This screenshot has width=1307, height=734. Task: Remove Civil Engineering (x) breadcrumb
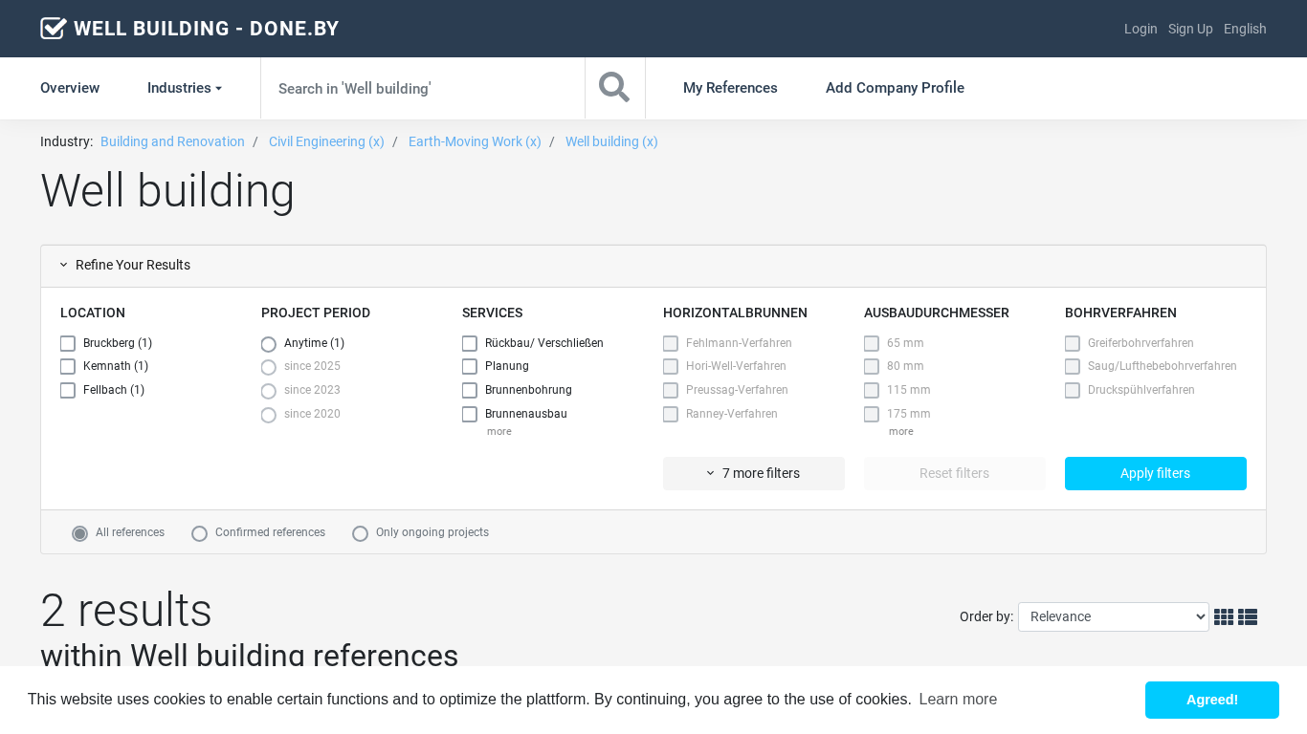point(326,141)
